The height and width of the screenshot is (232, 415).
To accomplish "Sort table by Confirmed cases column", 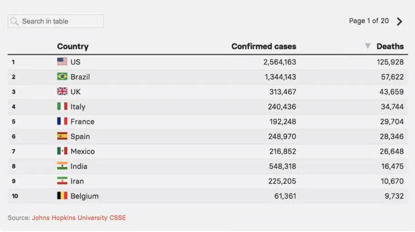I will [x=264, y=46].
